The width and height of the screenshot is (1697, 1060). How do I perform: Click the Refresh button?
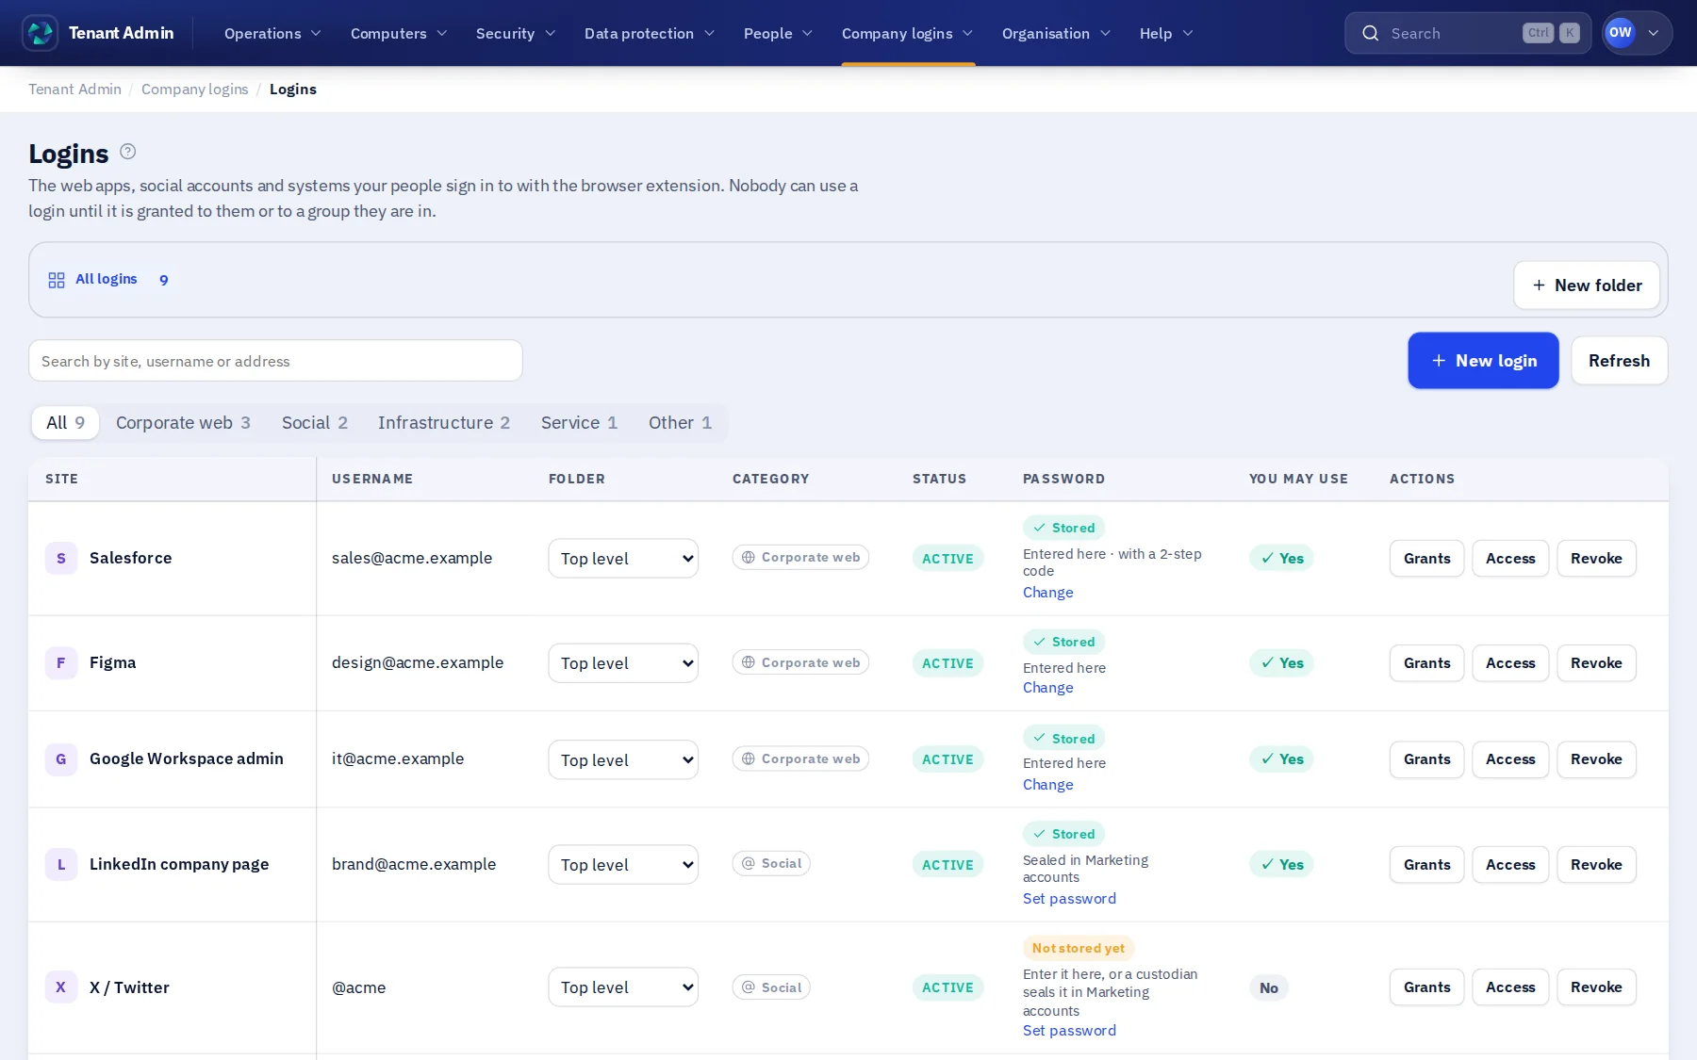point(1619,360)
